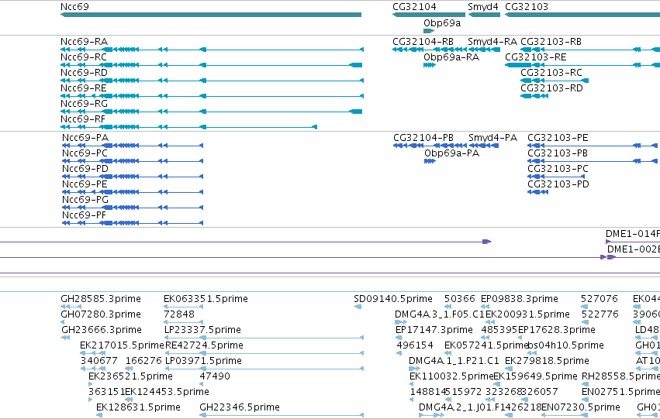Image resolution: width=660 pixels, height=419 pixels.
Task: Click protein Ncc69-PE
Action: pyautogui.click(x=133, y=193)
